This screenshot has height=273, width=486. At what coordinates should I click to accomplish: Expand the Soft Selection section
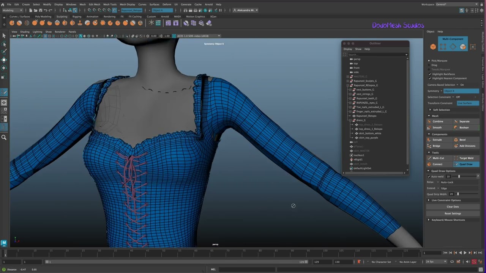click(430, 110)
